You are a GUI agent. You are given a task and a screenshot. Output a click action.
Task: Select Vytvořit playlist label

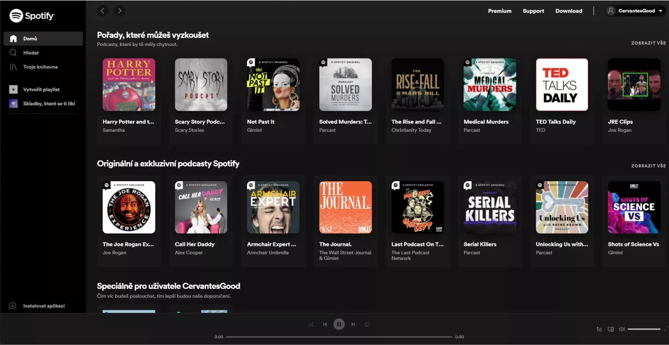41,90
